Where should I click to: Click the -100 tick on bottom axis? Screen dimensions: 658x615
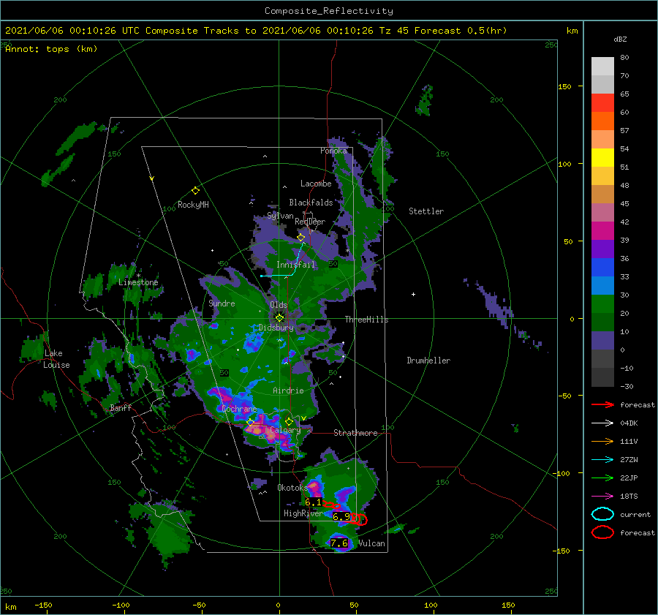(x=121, y=605)
